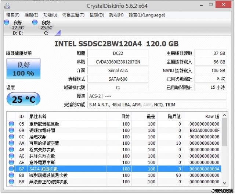Click the serial number field CVDA336003391207GN
Image resolution: width=235 pixels, height=194 pixels.
pos(118,62)
